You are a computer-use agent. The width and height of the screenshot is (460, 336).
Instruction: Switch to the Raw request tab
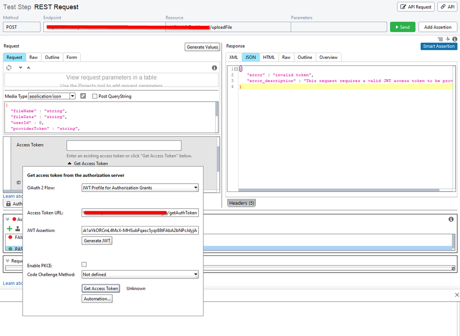pos(34,57)
